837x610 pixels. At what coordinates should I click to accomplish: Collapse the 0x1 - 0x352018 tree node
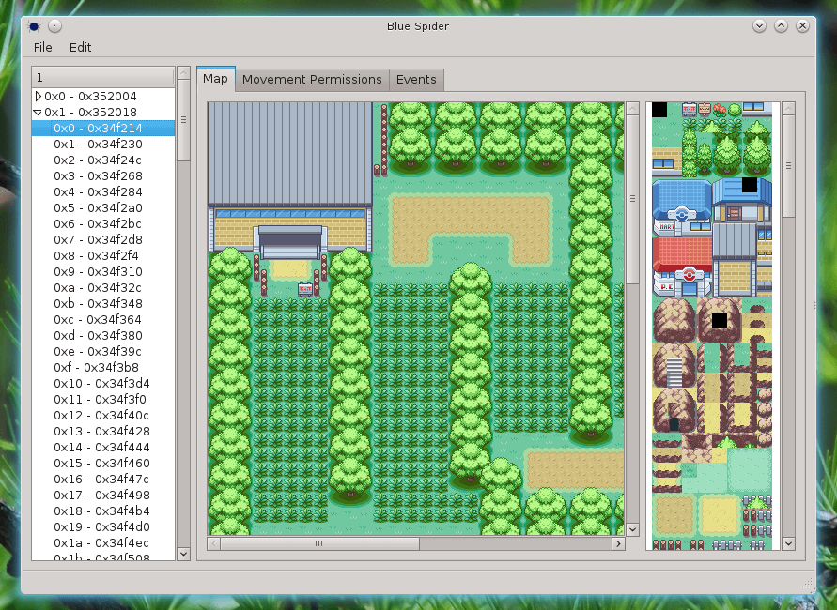tap(39, 112)
